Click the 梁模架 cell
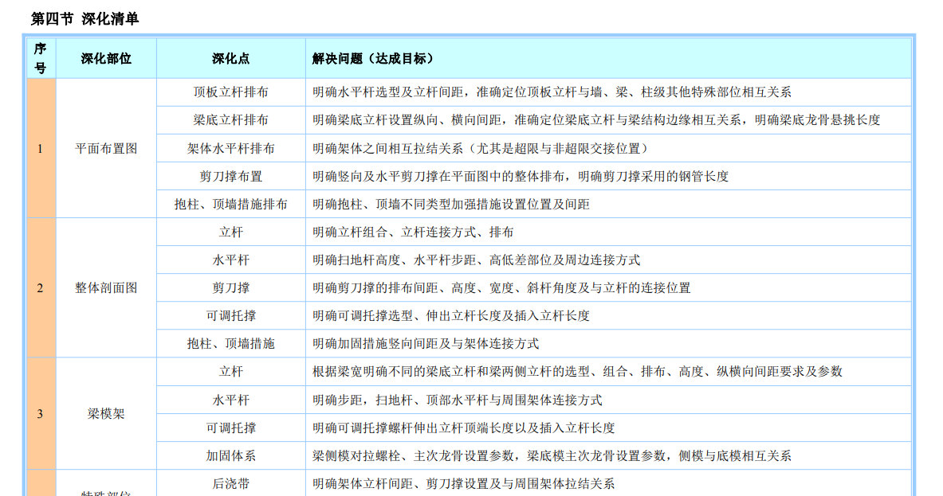Image resolution: width=943 pixels, height=496 pixels. click(x=106, y=413)
